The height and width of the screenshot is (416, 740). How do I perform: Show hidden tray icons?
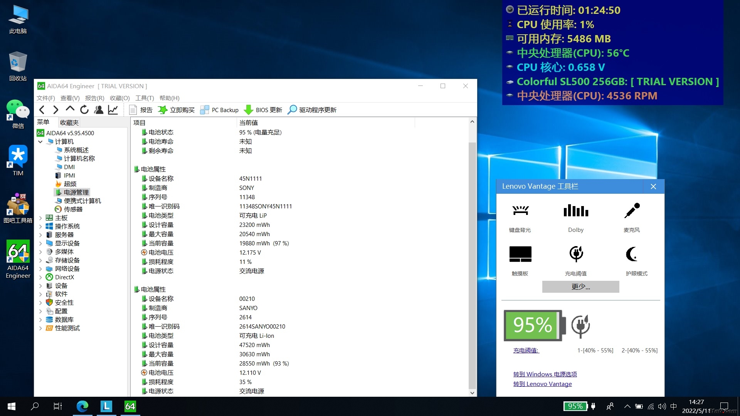point(627,406)
